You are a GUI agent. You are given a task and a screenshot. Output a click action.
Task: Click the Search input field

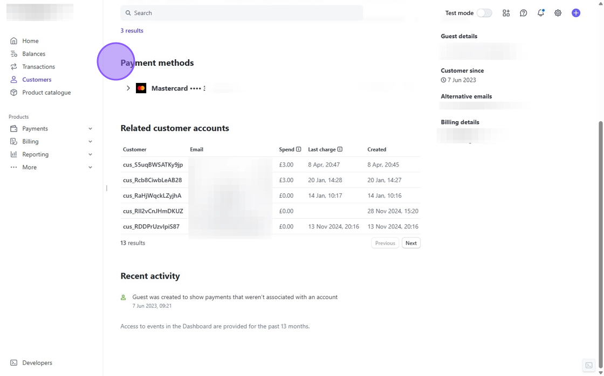(x=242, y=13)
